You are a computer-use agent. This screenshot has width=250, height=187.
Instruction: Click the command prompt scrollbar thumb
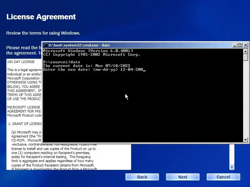pos(246,57)
